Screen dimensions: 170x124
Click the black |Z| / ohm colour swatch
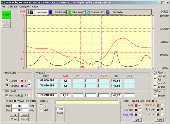click(136, 110)
